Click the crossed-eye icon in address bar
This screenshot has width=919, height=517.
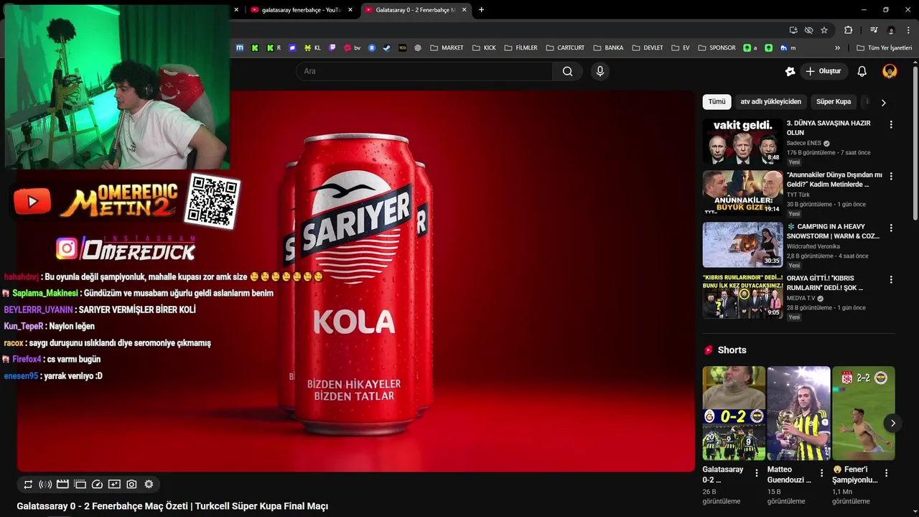point(808,30)
